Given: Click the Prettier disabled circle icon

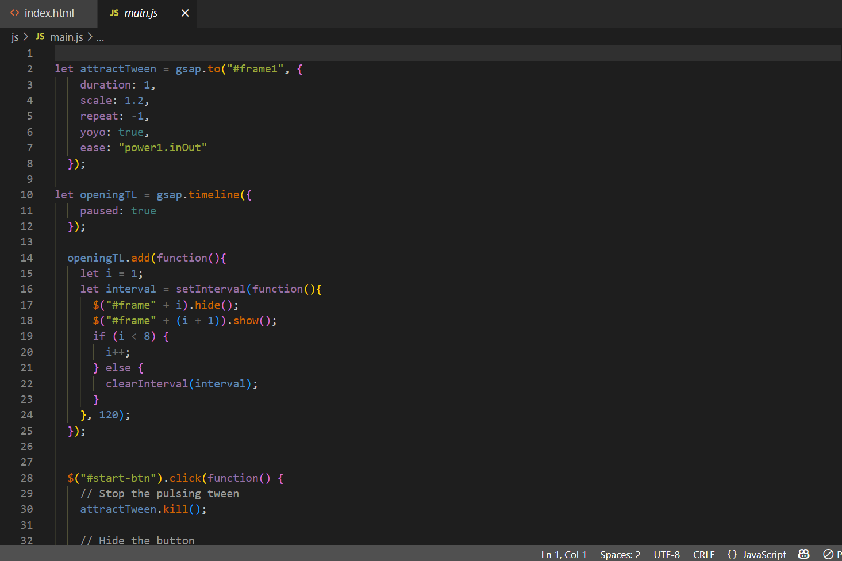Looking at the screenshot, I should coord(828,554).
